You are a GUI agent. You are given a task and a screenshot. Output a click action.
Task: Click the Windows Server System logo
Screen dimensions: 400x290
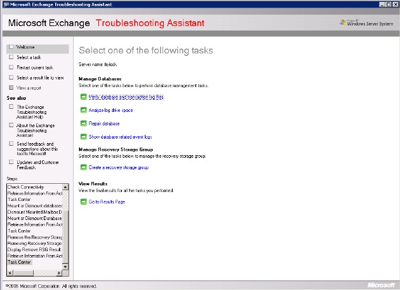[x=366, y=23]
